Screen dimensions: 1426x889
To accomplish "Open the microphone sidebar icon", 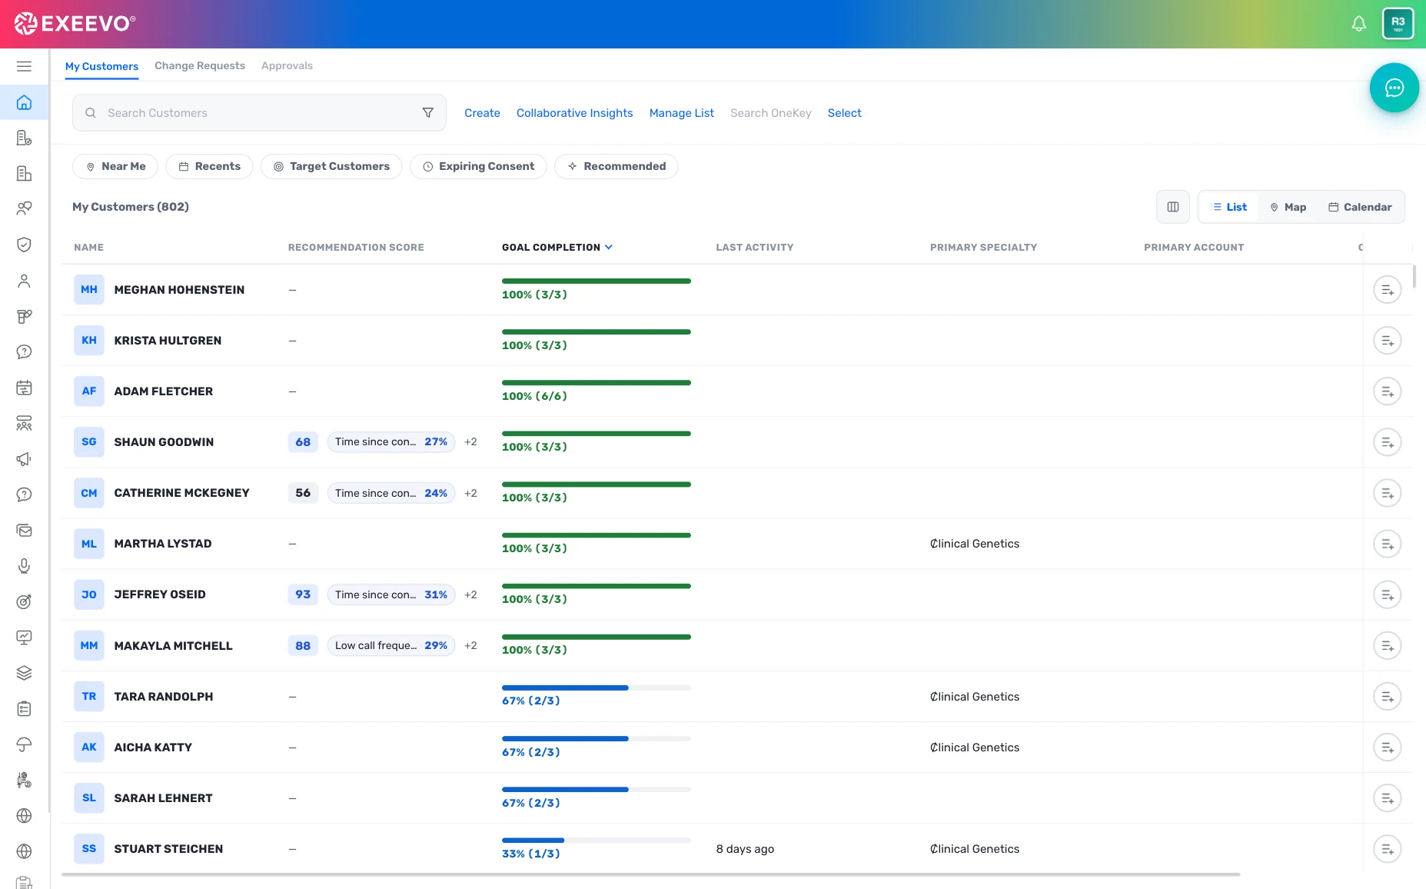I will [25, 566].
